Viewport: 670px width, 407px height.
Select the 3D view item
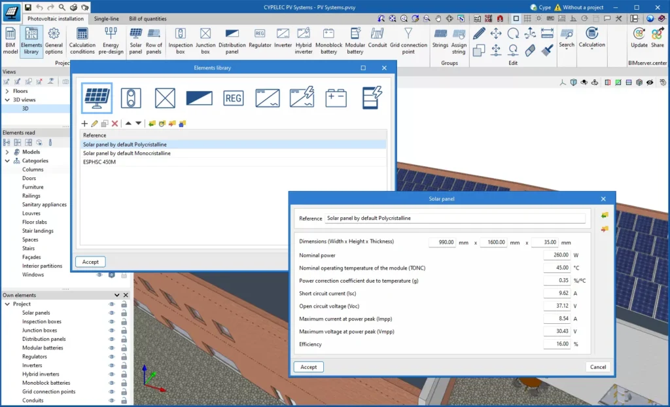tap(26, 109)
